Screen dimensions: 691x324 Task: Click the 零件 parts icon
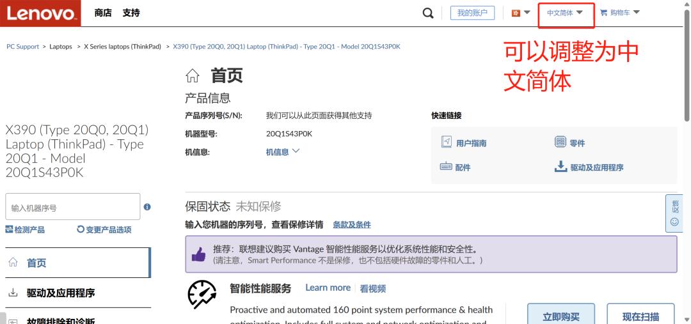point(560,142)
